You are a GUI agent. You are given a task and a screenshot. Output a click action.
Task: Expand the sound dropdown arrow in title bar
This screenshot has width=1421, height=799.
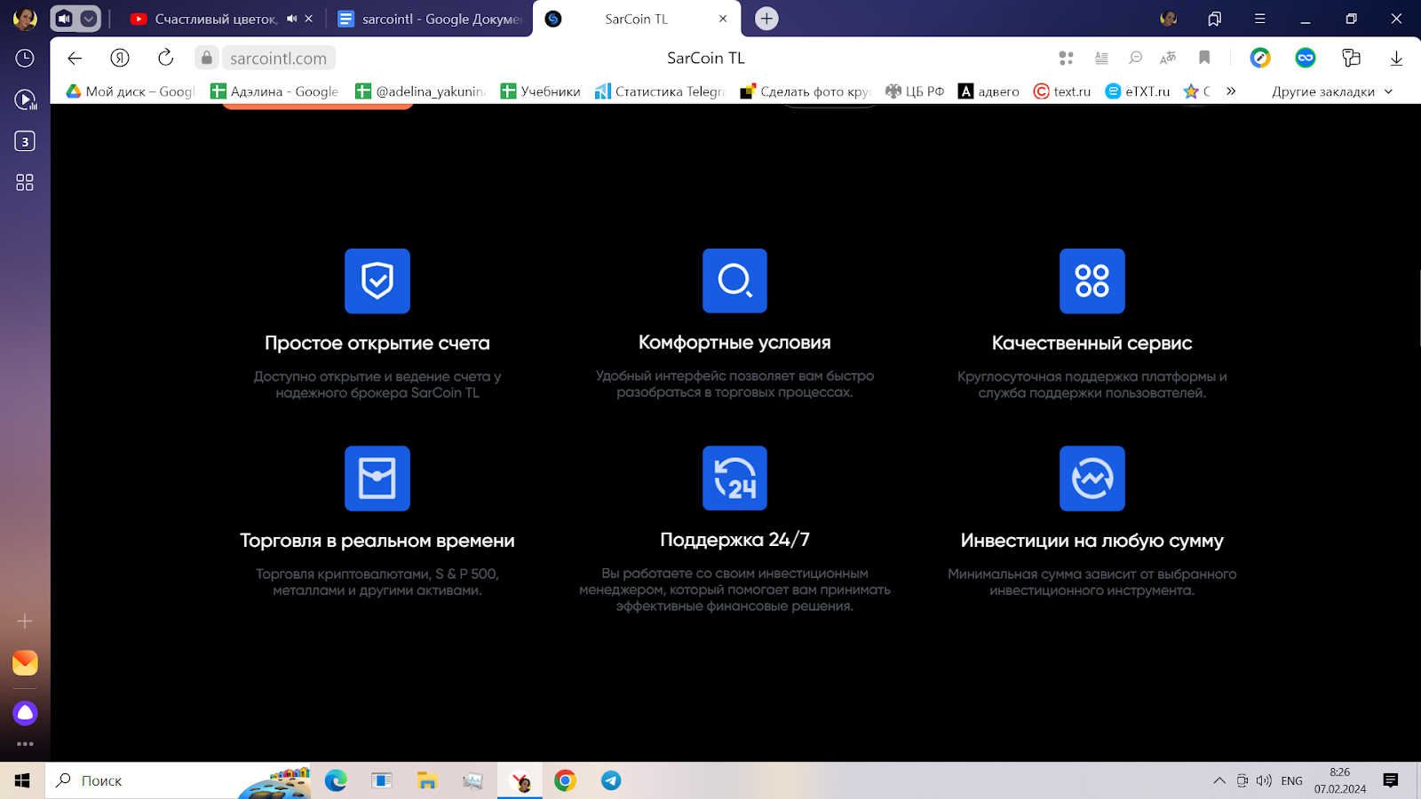pos(89,19)
